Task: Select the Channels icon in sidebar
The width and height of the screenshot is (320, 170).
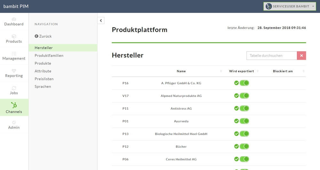Action: pos(14,105)
